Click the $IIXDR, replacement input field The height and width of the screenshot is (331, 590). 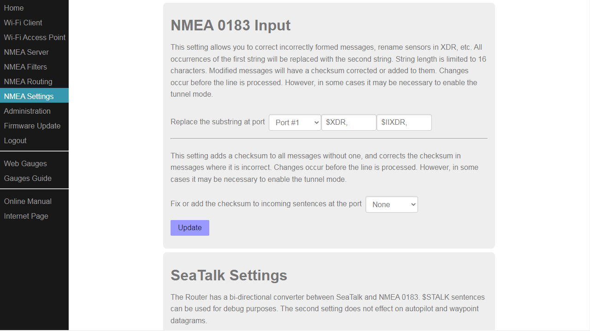(x=404, y=122)
